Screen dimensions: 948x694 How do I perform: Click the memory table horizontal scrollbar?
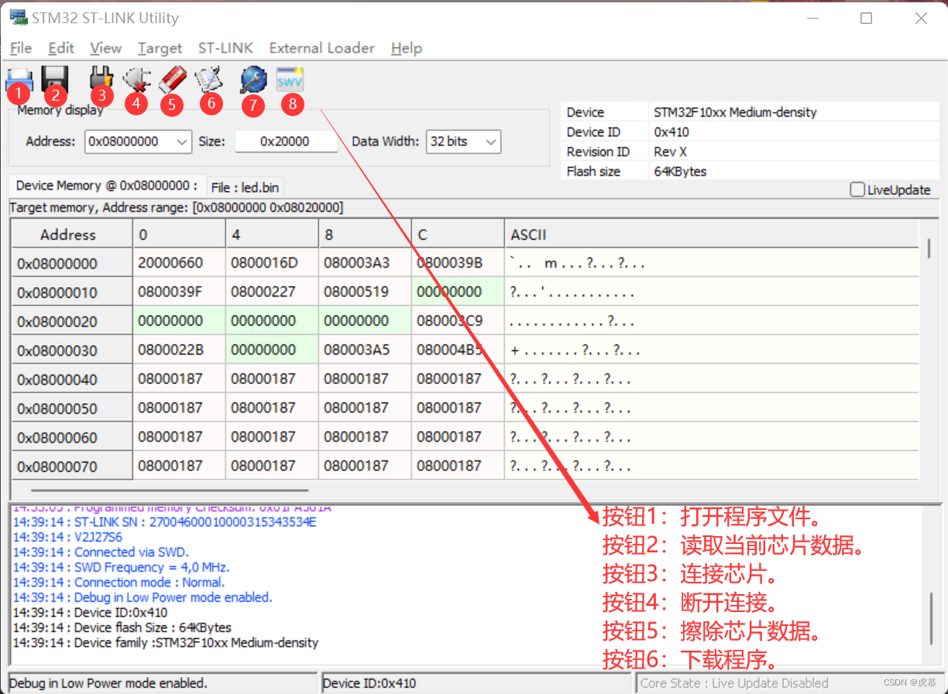170,489
